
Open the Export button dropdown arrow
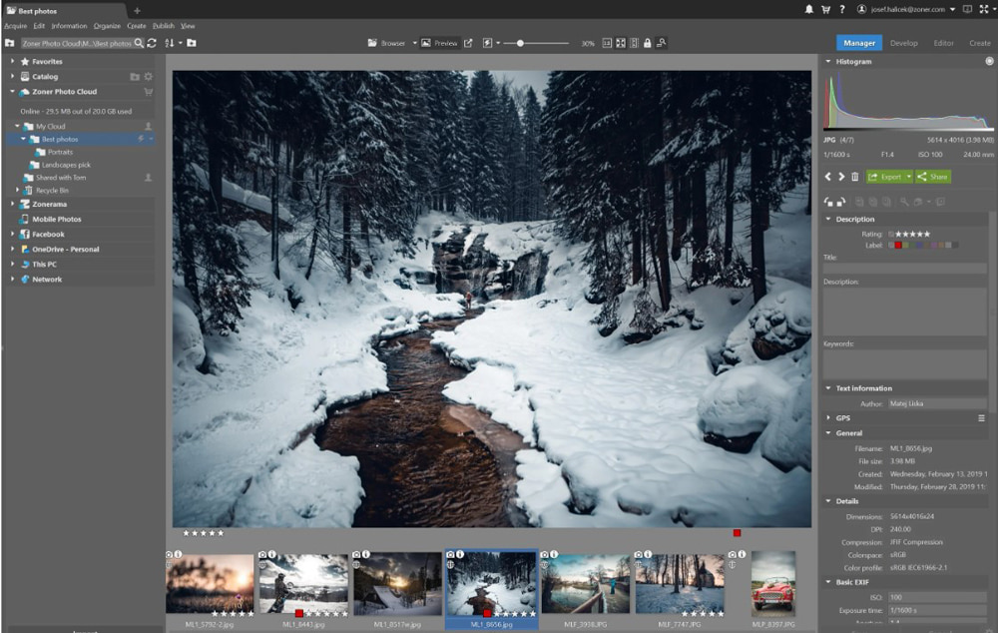908,177
